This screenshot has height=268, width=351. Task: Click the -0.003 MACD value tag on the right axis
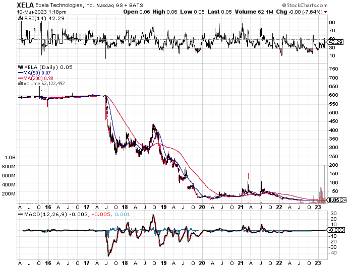(336, 230)
